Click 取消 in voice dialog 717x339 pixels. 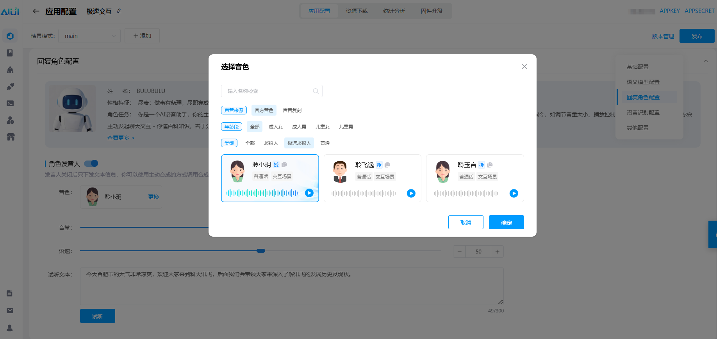[466, 222]
